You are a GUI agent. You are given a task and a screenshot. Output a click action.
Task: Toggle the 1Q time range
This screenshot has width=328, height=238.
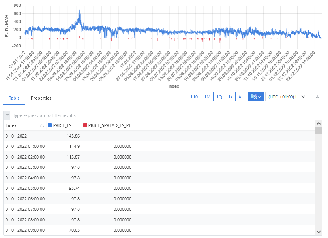pyautogui.click(x=219, y=97)
